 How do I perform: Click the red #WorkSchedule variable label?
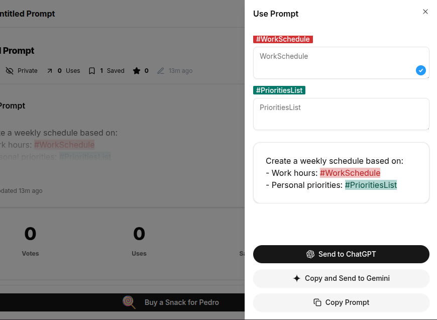[x=283, y=39]
